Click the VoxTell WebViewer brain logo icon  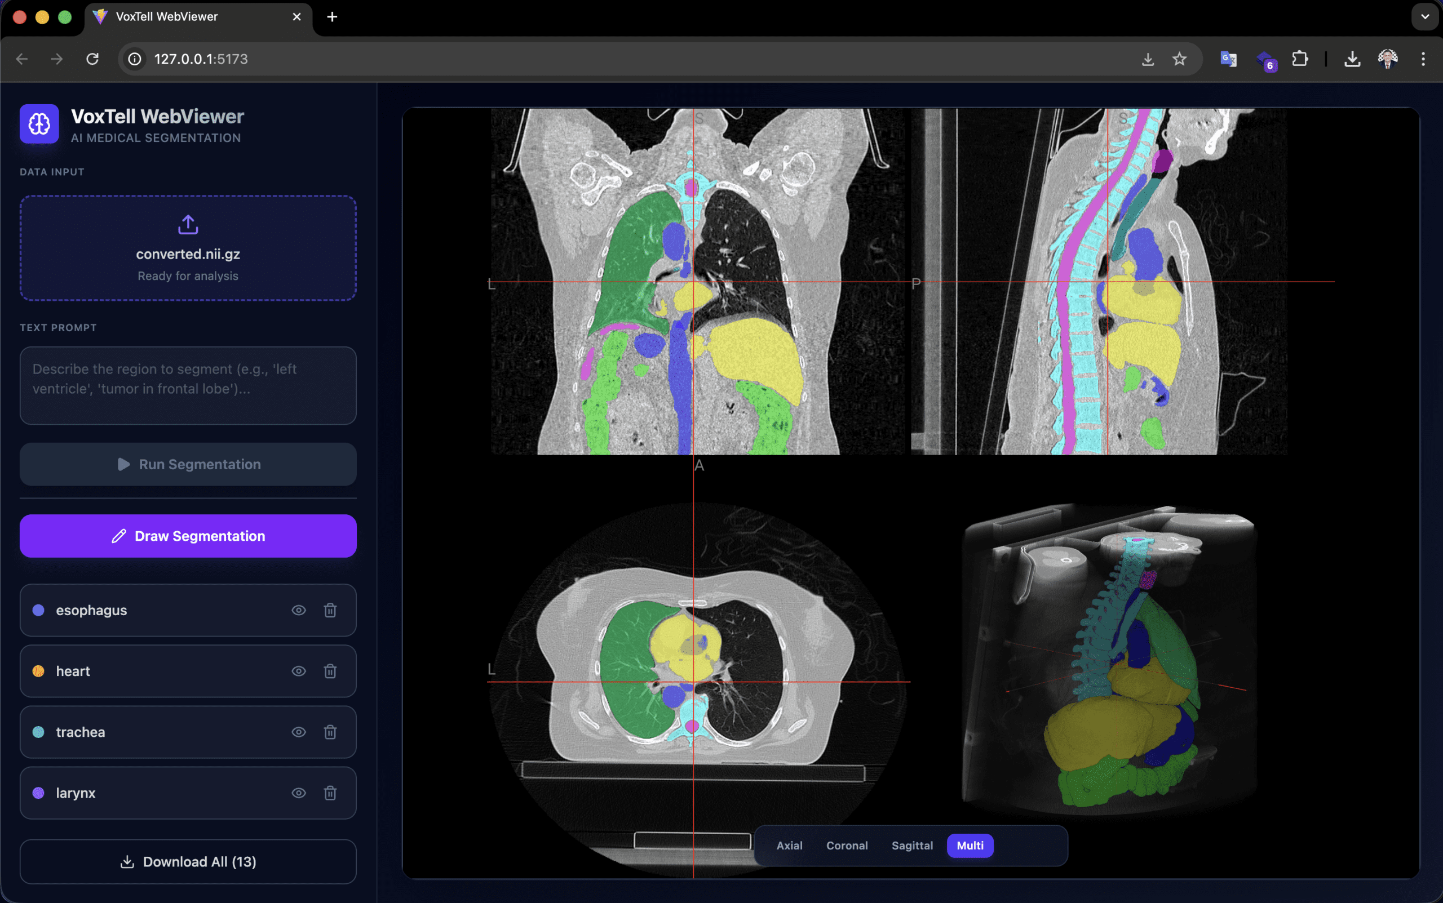[38, 123]
